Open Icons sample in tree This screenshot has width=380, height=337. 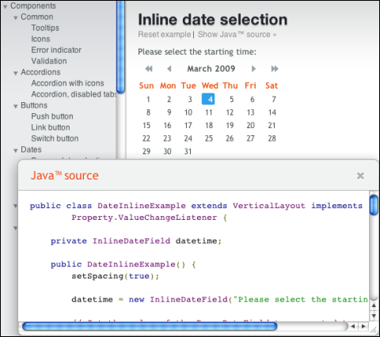coord(40,39)
